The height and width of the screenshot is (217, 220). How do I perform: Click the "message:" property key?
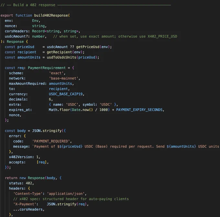tap(21, 146)
